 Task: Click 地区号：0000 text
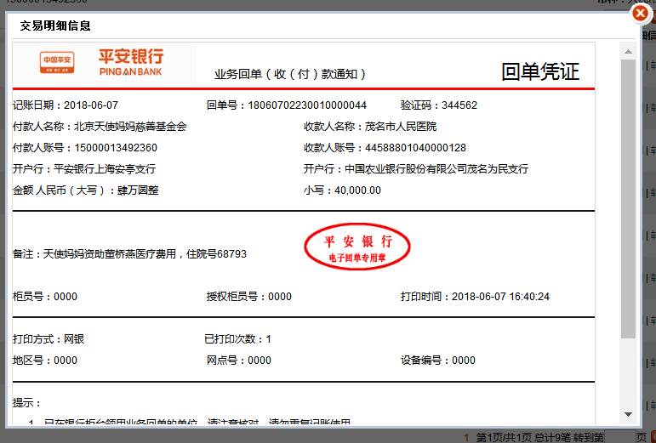(x=45, y=361)
